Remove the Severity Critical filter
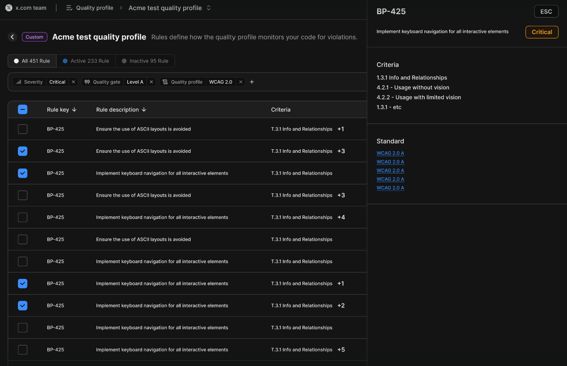Screen dimensions: 567x366 point(73,82)
